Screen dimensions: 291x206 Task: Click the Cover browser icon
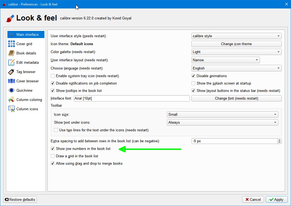(12, 81)
